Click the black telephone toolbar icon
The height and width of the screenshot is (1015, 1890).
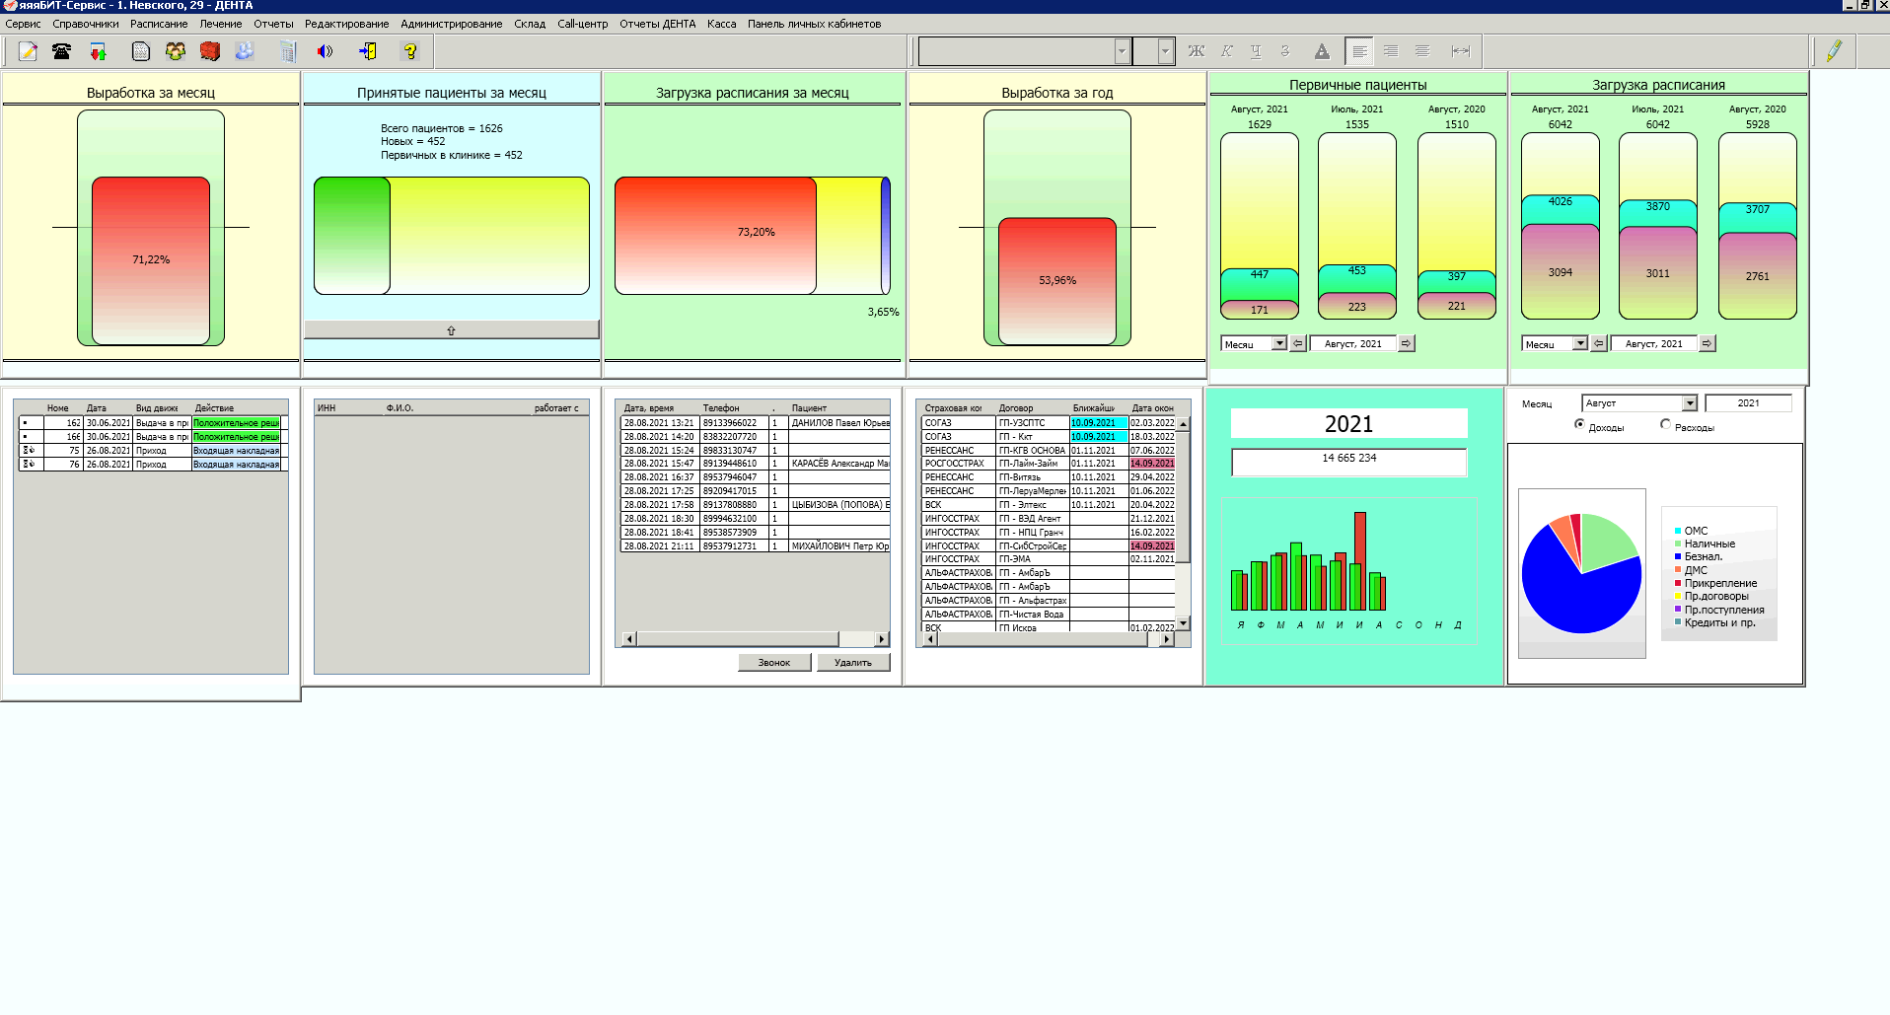[x=62, y=51]
